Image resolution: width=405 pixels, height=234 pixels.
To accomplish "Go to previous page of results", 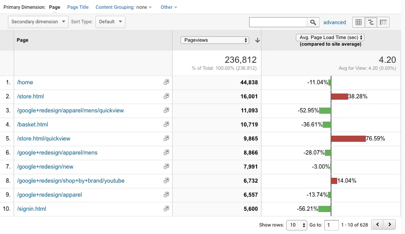I will 377,225.
